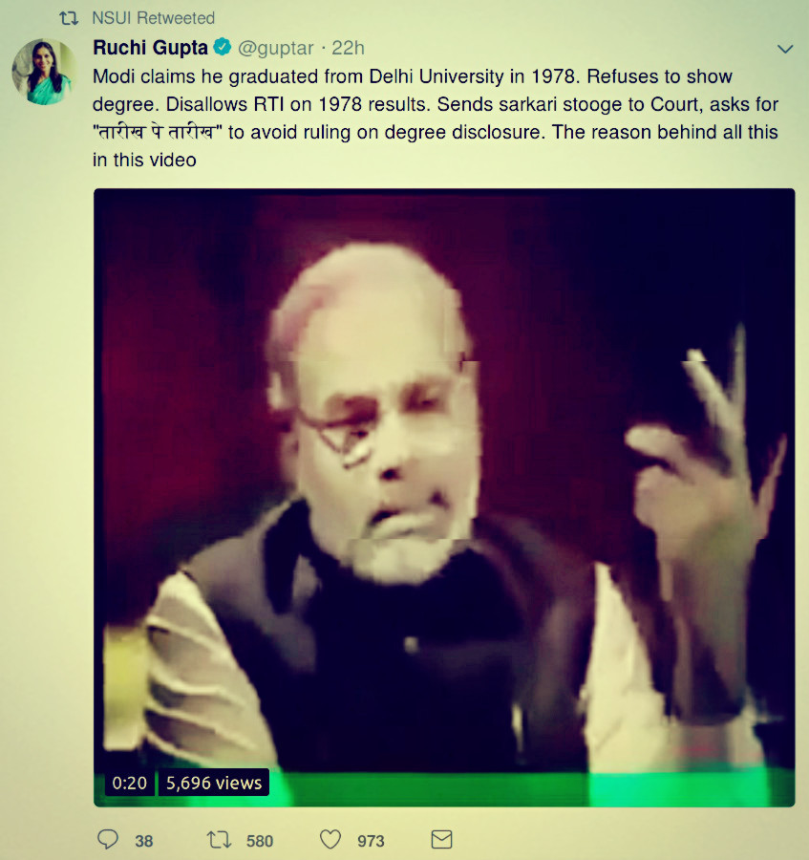
Task: Like the tweet with the heart icon
Action: click(x=330, y=839)
